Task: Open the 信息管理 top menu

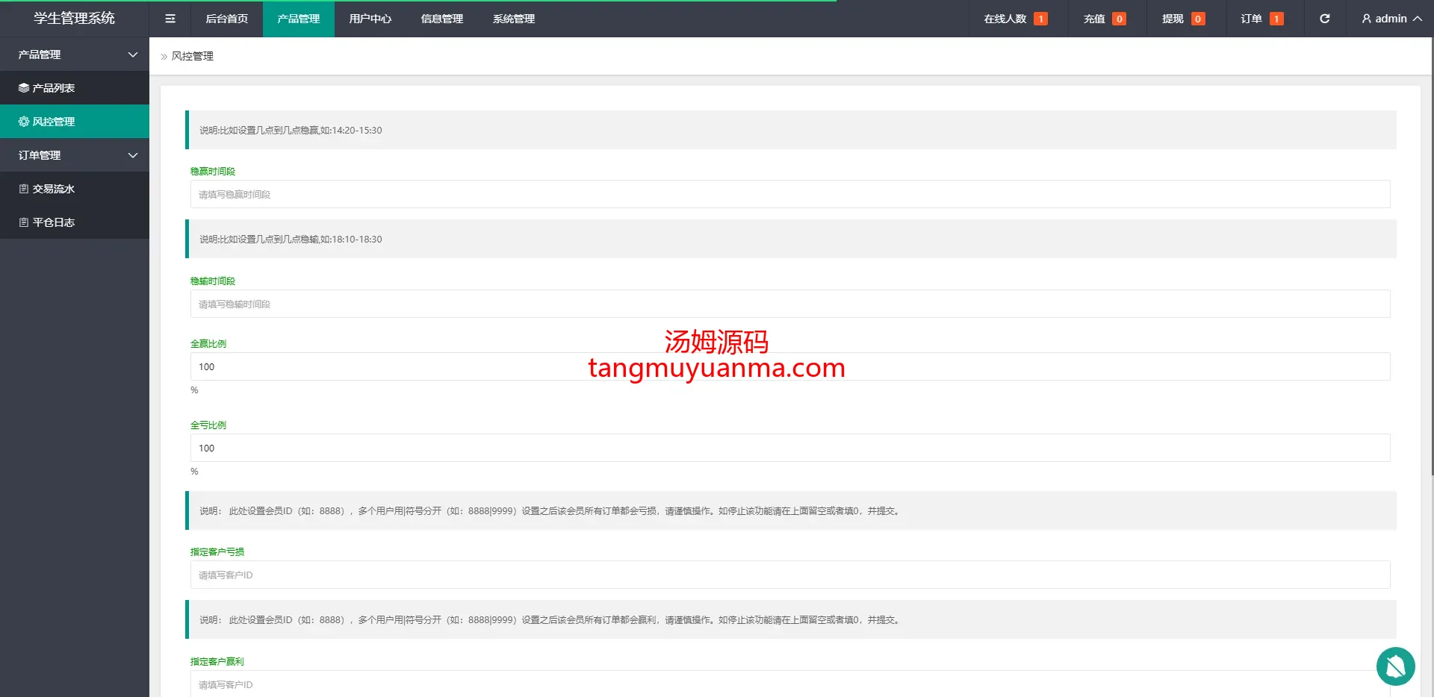Action: coord(441,19)
